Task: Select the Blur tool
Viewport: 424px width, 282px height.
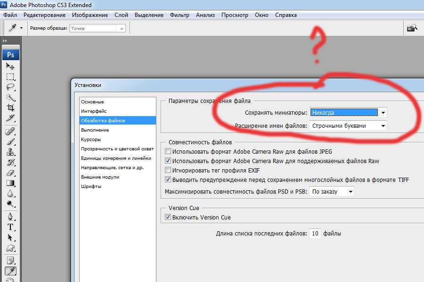Action: pyautogui.click(x=10, y=193)
